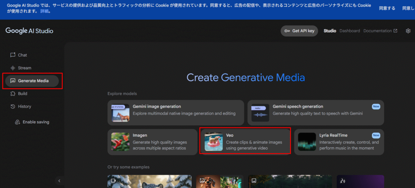
Task: Switch to the Studio tab
Action: (x=330, y=31)
